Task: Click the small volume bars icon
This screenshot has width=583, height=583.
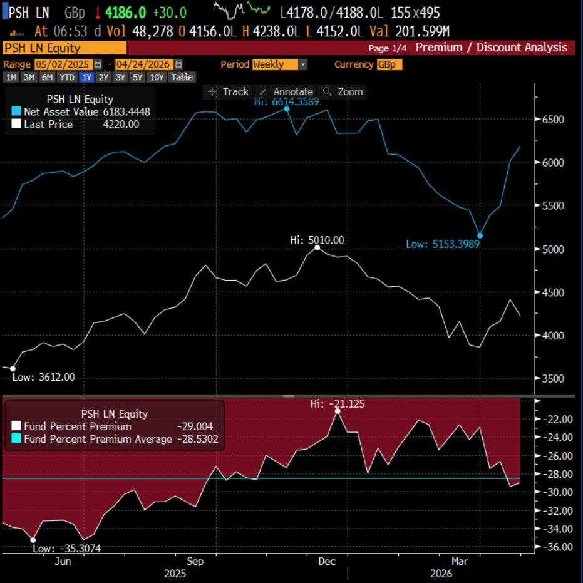Action: tap(17, 33)
